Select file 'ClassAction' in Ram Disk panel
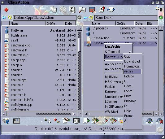The image size is (165, 139). click(x=121, y=38)
